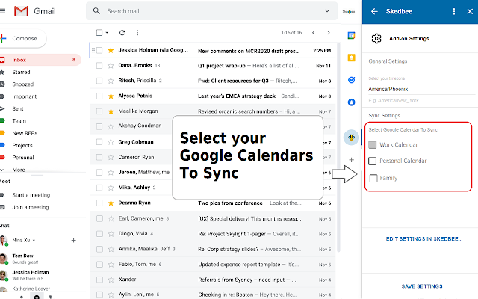Open the Personal label

tap(23, 158)
